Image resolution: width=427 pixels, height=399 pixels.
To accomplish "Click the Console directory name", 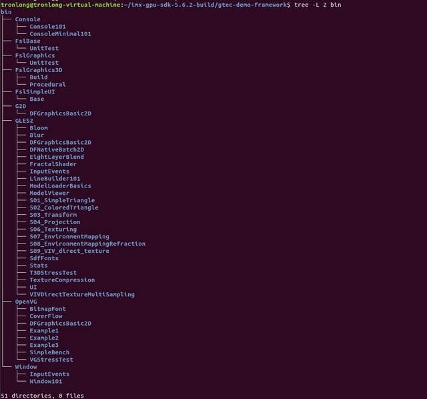I will tap(27, 19).
